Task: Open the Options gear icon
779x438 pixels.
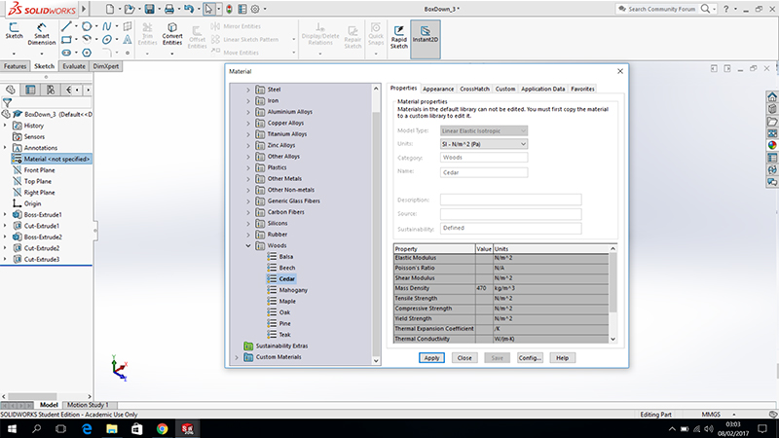Action: pos(255,9)
